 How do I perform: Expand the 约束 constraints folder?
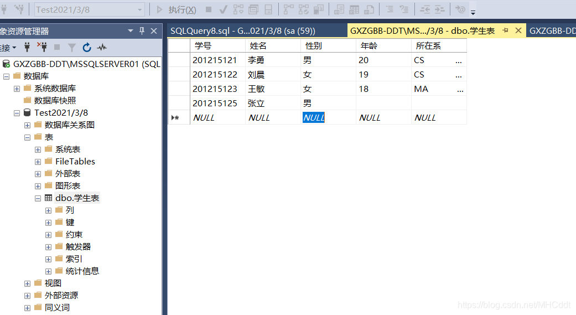[x=49, y=235]
